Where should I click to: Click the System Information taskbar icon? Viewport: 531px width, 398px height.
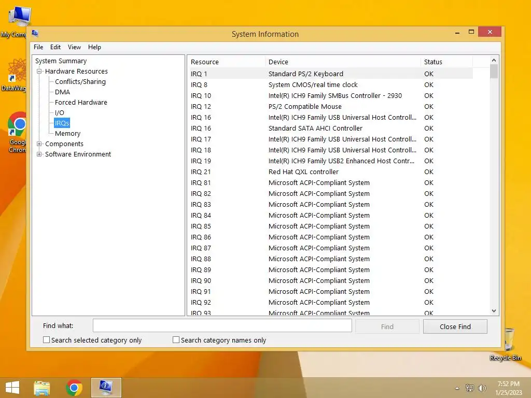pos(106,388)
